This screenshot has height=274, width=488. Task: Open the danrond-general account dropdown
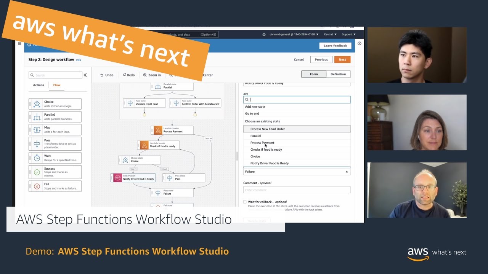294,34
